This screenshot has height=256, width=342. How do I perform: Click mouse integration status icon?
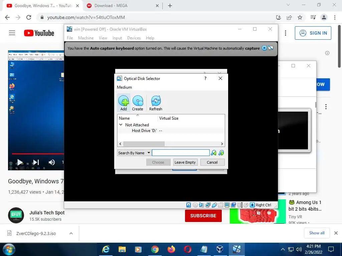(x=246, y=205)
